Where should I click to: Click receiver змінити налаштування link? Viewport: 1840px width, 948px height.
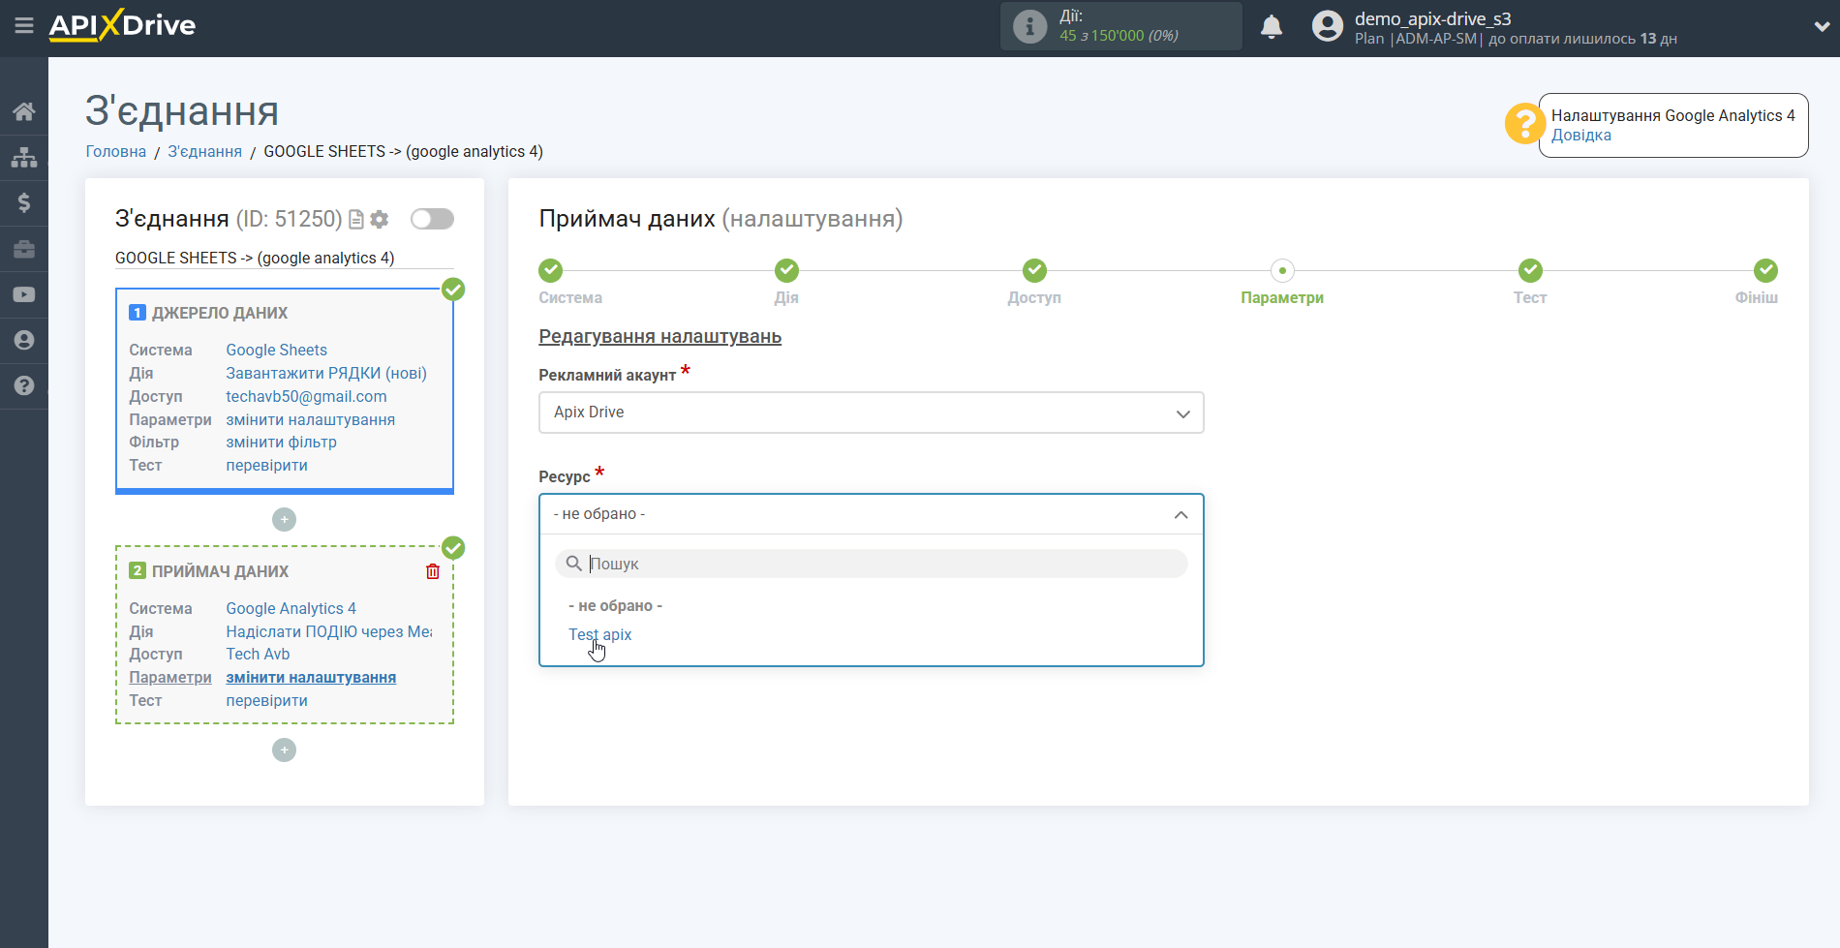(x=311, y=678)
